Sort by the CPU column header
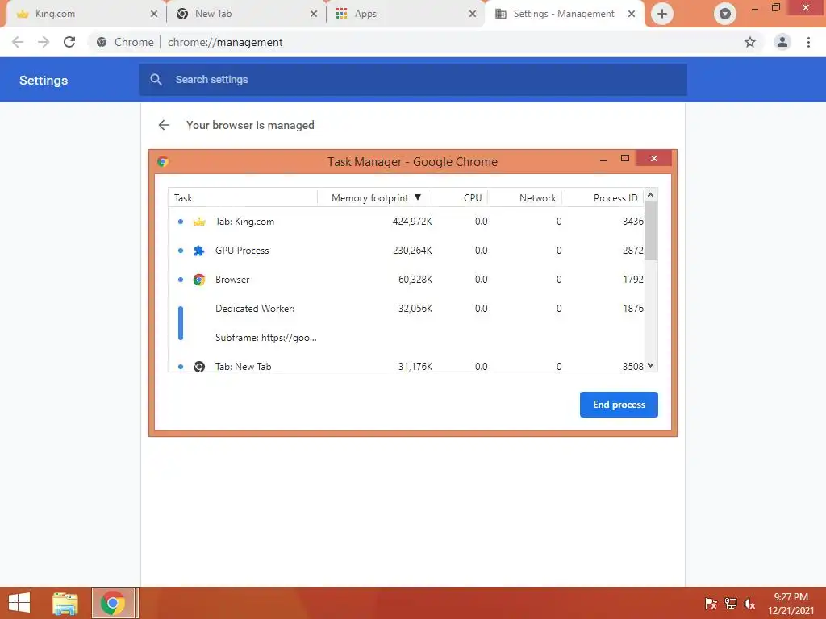Image resolution: width=826 pixels, height=619 pixels. (460, 198)
